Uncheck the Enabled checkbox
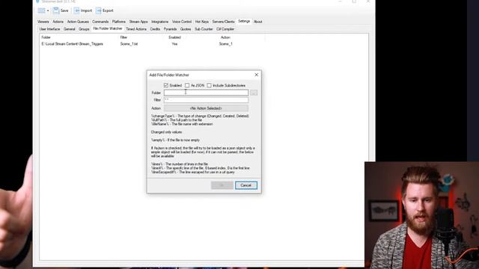 pos(166,85)
